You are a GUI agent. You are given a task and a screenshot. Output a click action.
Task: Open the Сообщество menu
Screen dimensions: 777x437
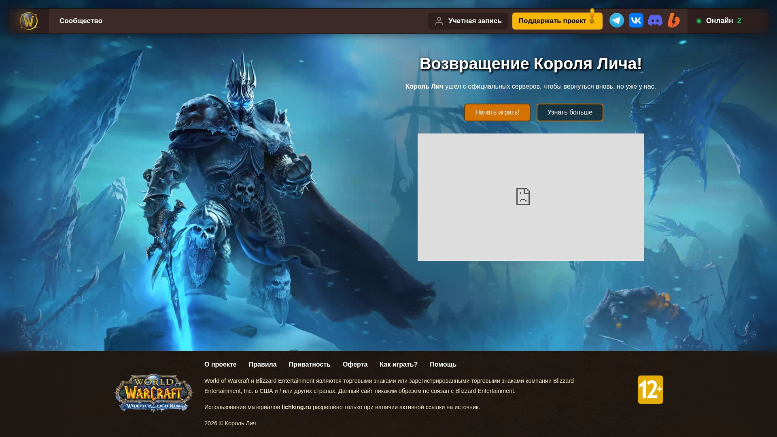click(x=81, y=21)
